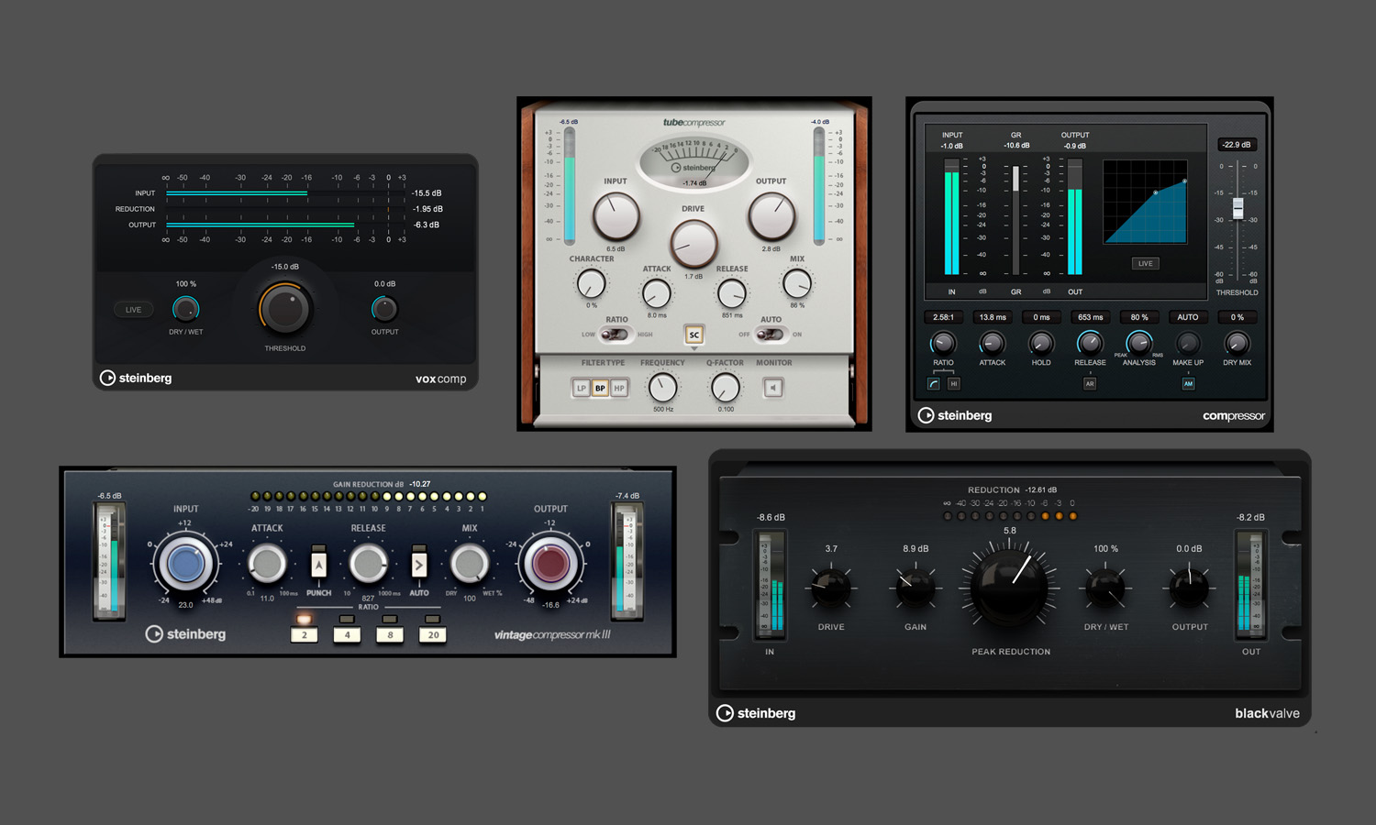Edit the 80 % analysis value field
Viewport: 1376px width, 825px height.
click(x=1139, y=317)
